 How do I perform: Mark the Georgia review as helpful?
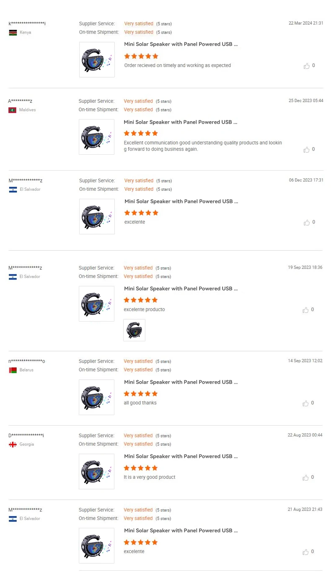coord(305,478)
